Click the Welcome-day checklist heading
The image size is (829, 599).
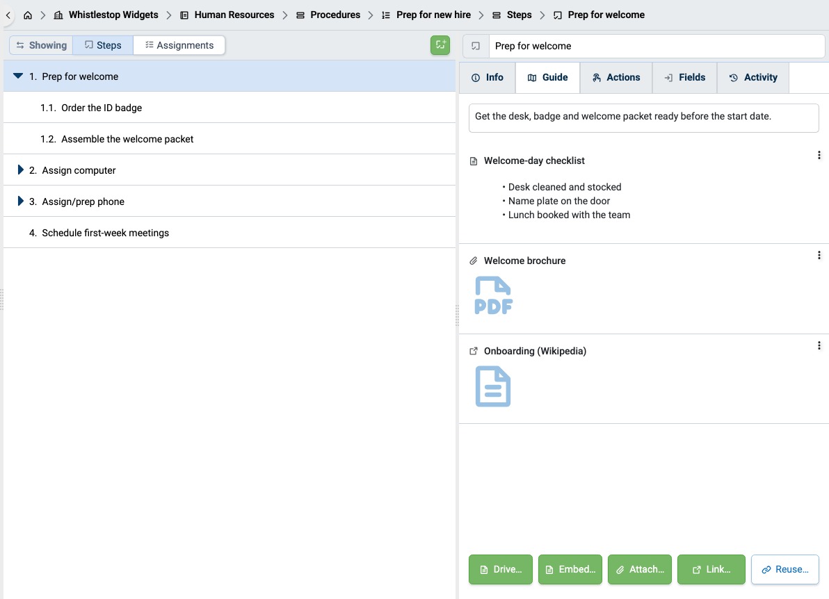[535, 161]
